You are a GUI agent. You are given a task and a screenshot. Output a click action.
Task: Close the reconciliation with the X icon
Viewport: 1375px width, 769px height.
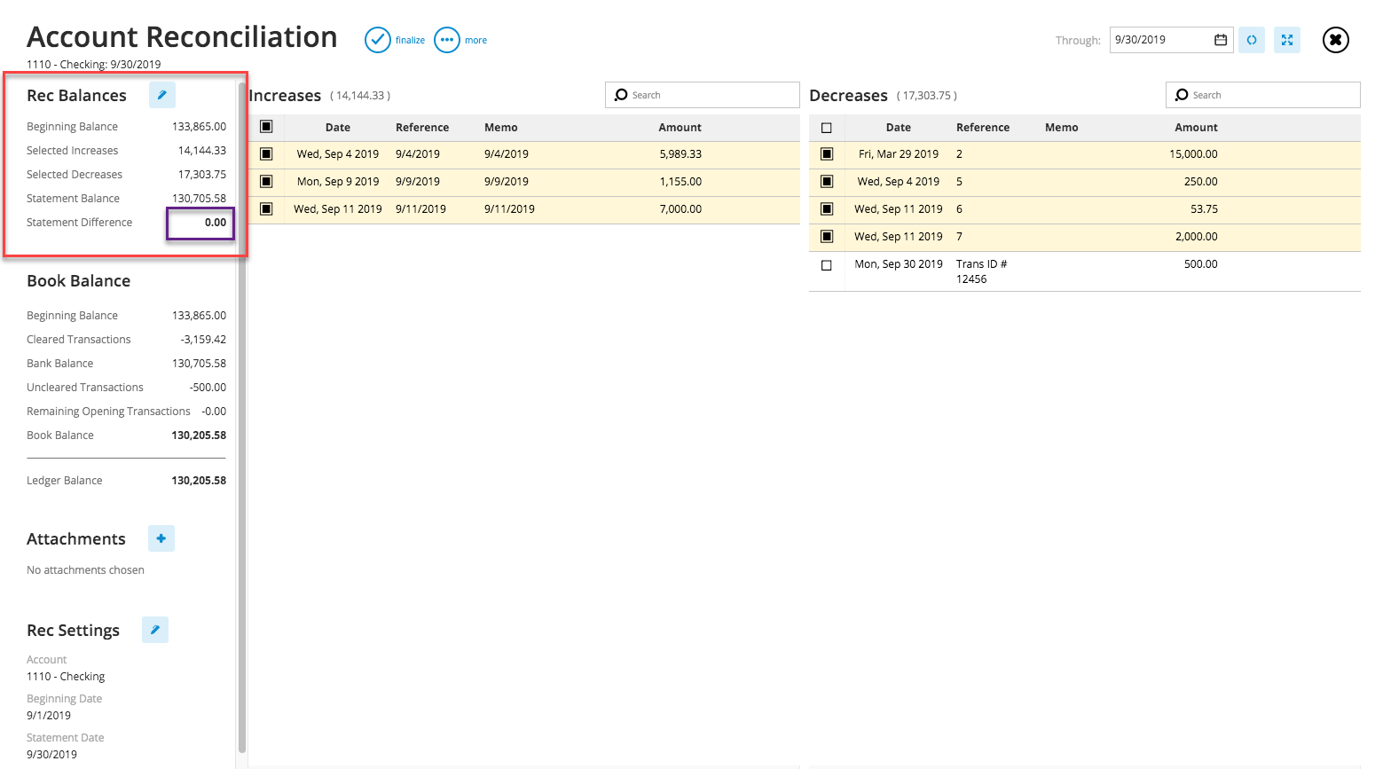1336,40
